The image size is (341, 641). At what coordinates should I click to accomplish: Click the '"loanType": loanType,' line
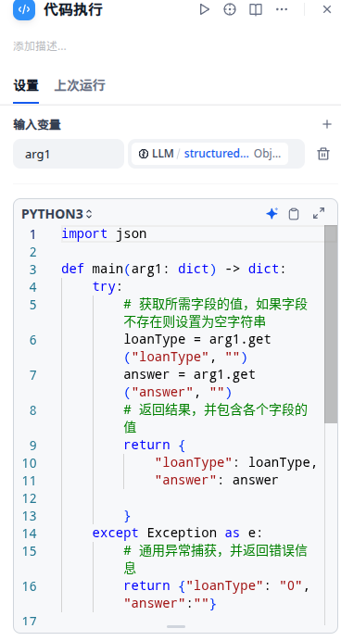tap(236, 462)
